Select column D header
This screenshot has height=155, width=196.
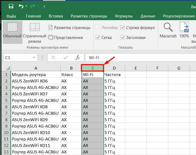click(x=114, y=68)
